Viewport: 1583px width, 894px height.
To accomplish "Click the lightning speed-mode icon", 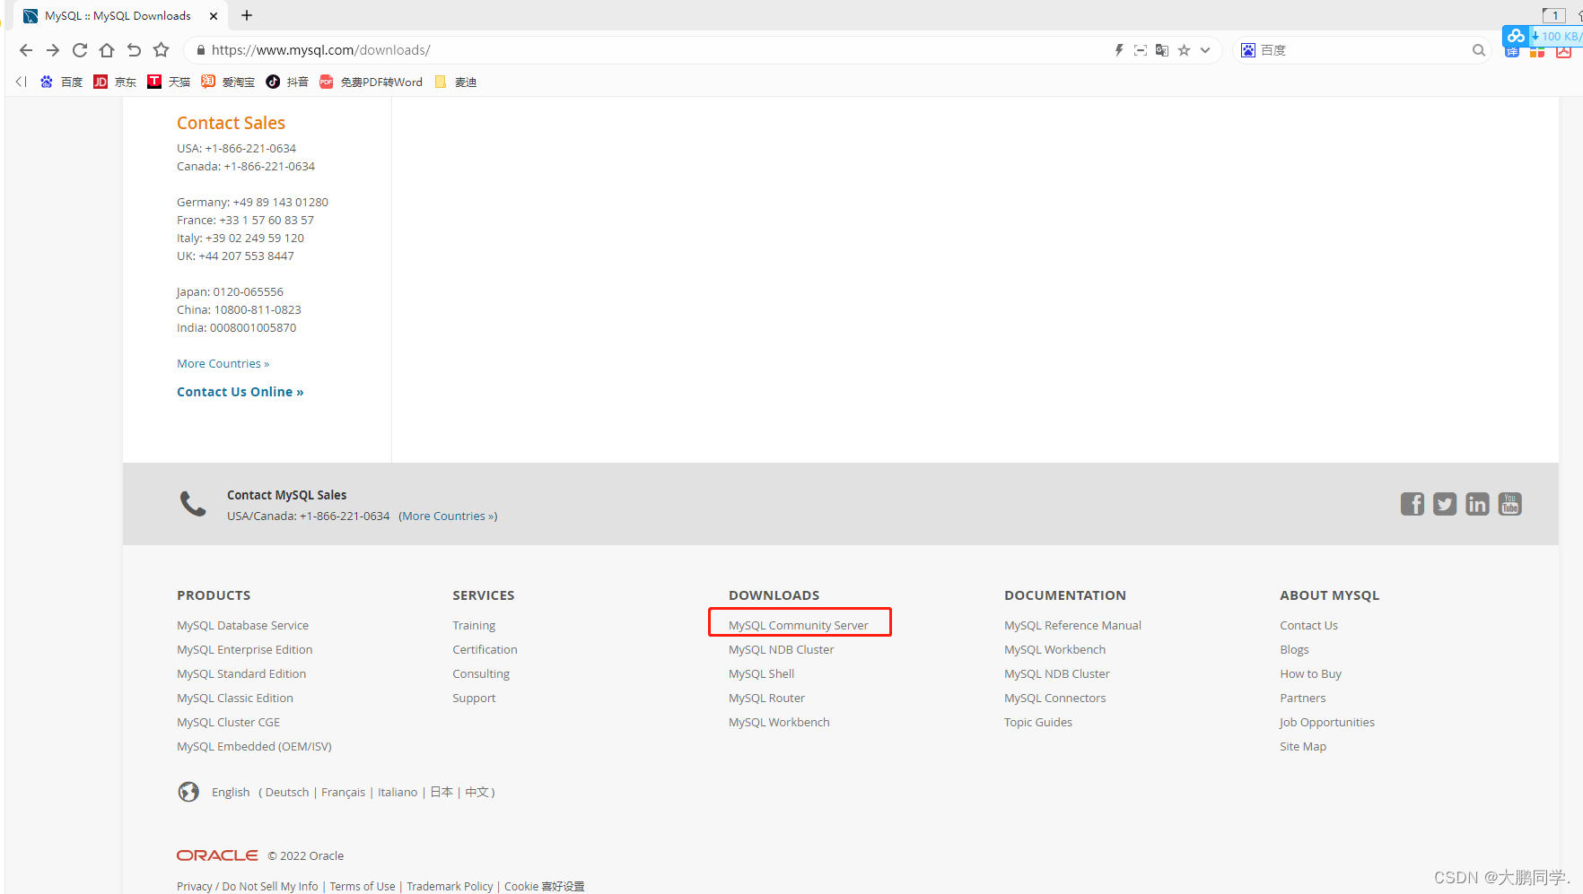I will [1119, 50].
